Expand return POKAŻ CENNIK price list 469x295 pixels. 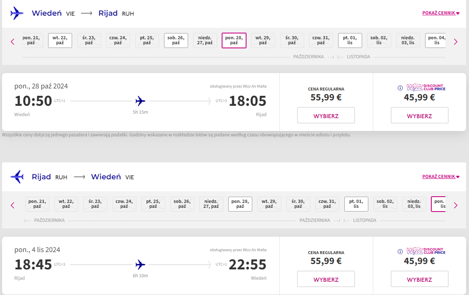440,176
